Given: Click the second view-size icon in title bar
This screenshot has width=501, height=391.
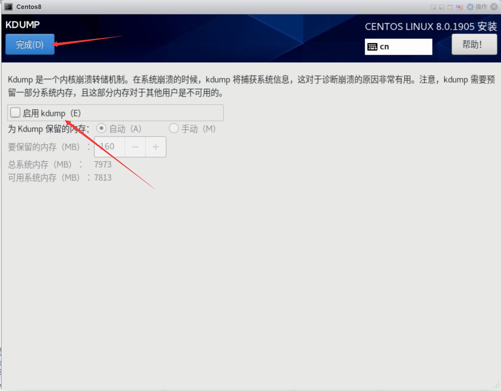Looking at the screenshot, I should pyautogui.click(x=442, y=7).
